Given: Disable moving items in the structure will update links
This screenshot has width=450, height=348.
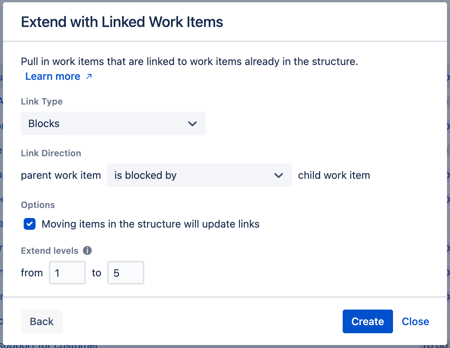Looking at the screenshot, I should pos(29,224).
